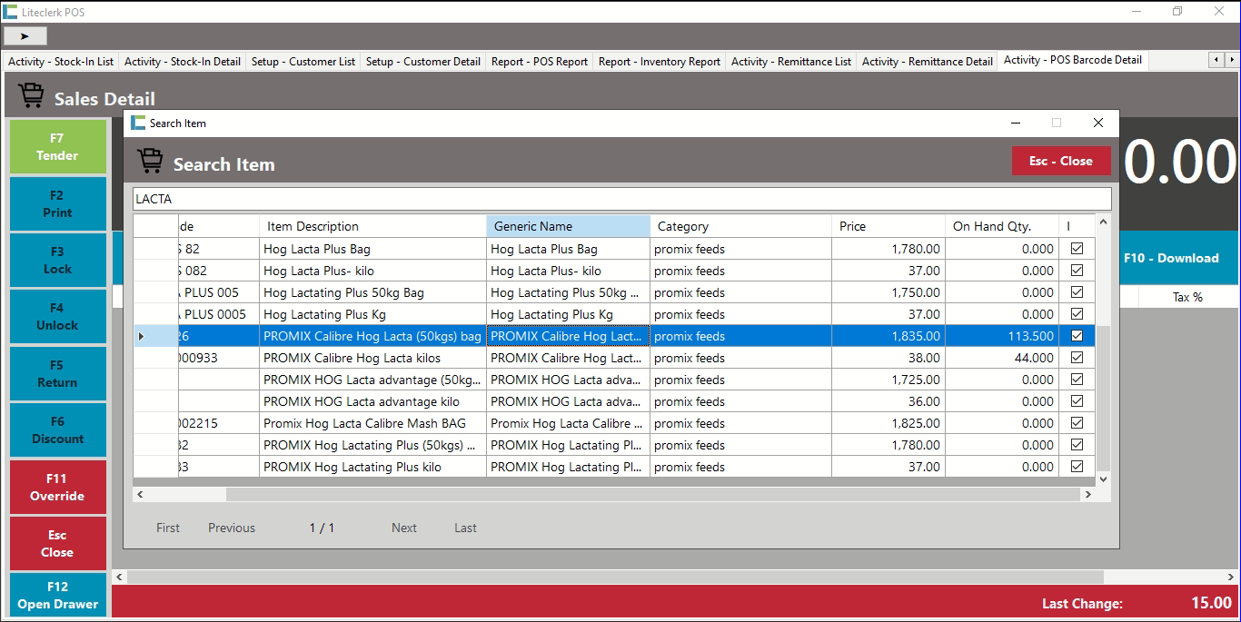Open the Report - POS Report tab
This screenshot has width=1241, height=622.
pyautogui.click(x=540, y=61)
